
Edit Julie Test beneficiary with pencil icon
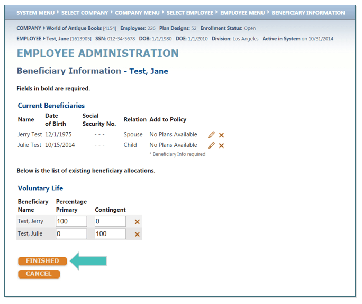(211, 145)
